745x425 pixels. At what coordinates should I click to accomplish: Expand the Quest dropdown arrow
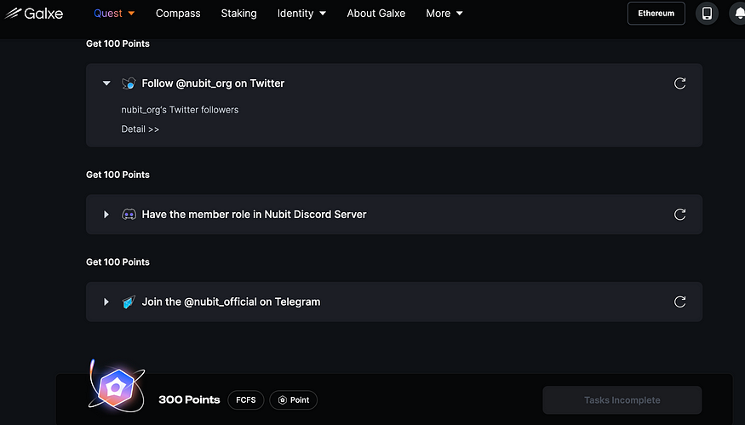pyautogui.click(x=132, y=14)
